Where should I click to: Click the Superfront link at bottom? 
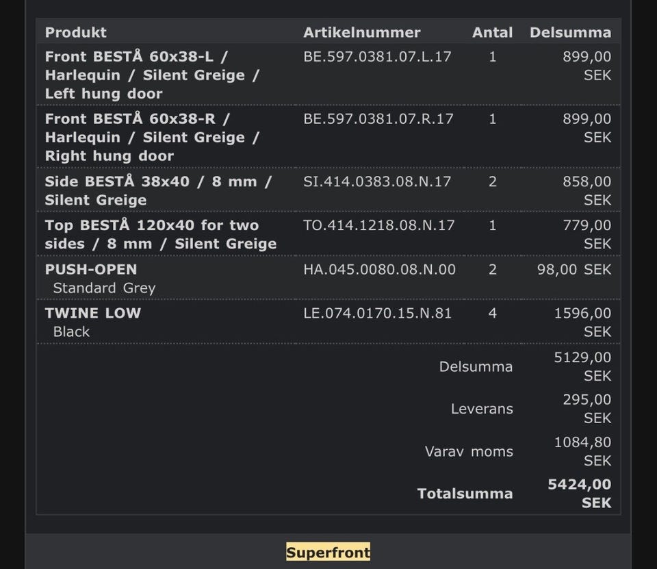(328, 553)
